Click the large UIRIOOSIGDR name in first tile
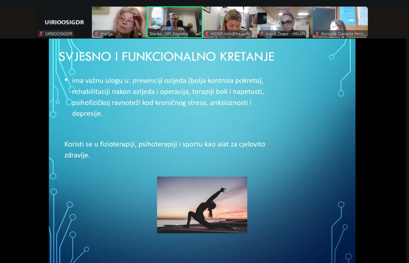This screenshot has width=409, height=263. point(64,22)
